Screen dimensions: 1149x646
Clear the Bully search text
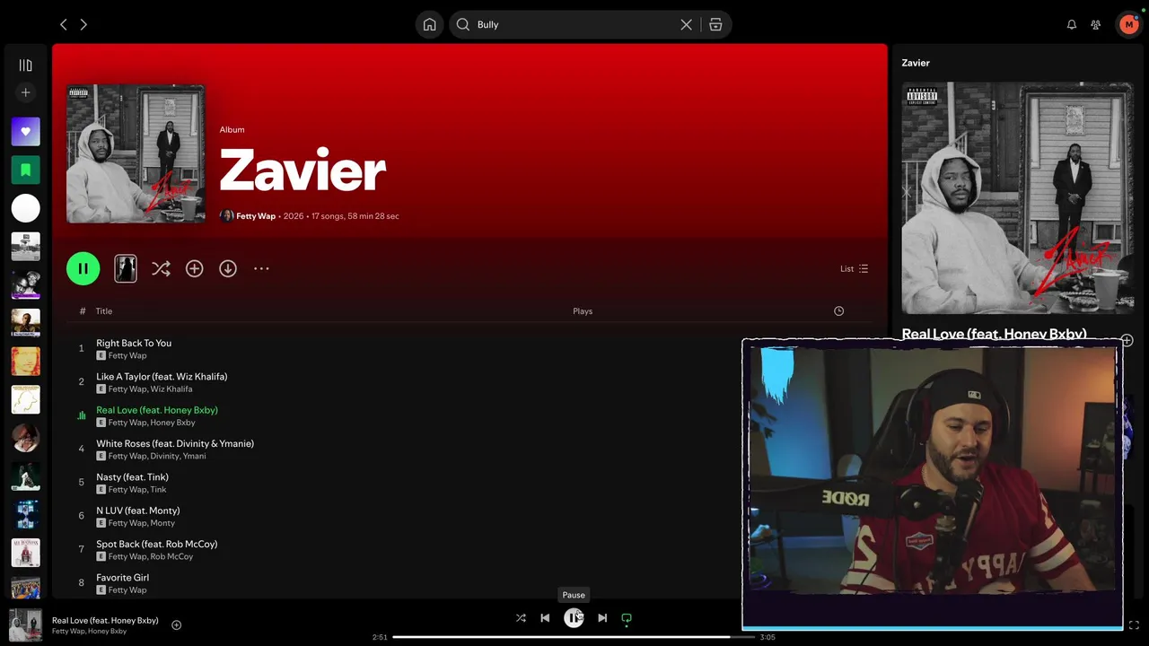(x=686, y=24)
